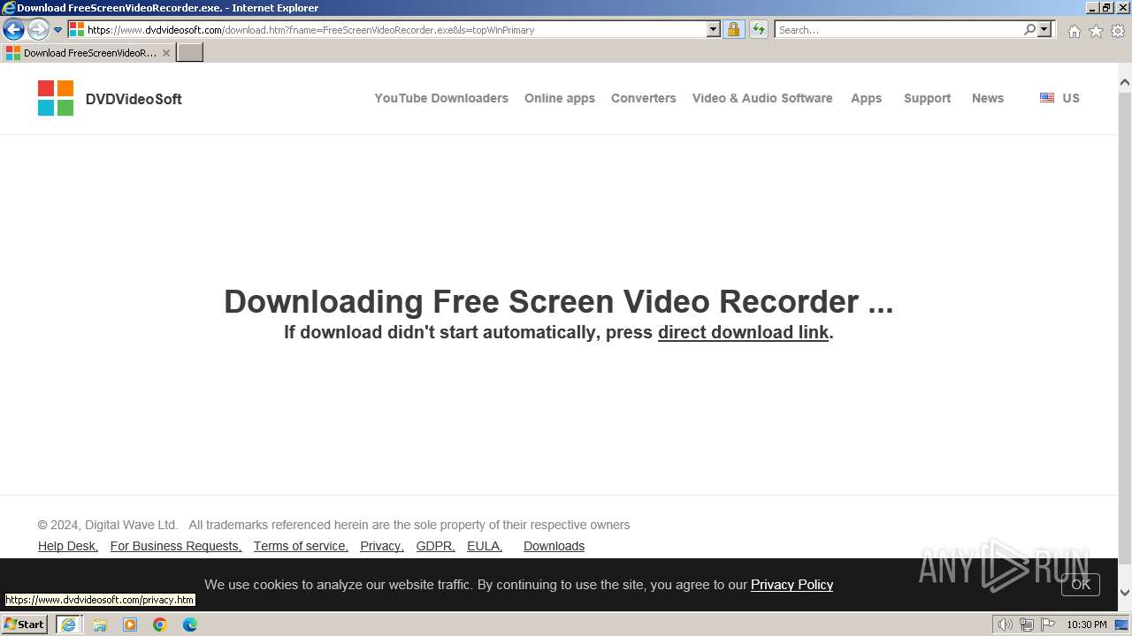
Task: Close the Download FreeScreenVideoRecorder tab
Action: (165, 53)
